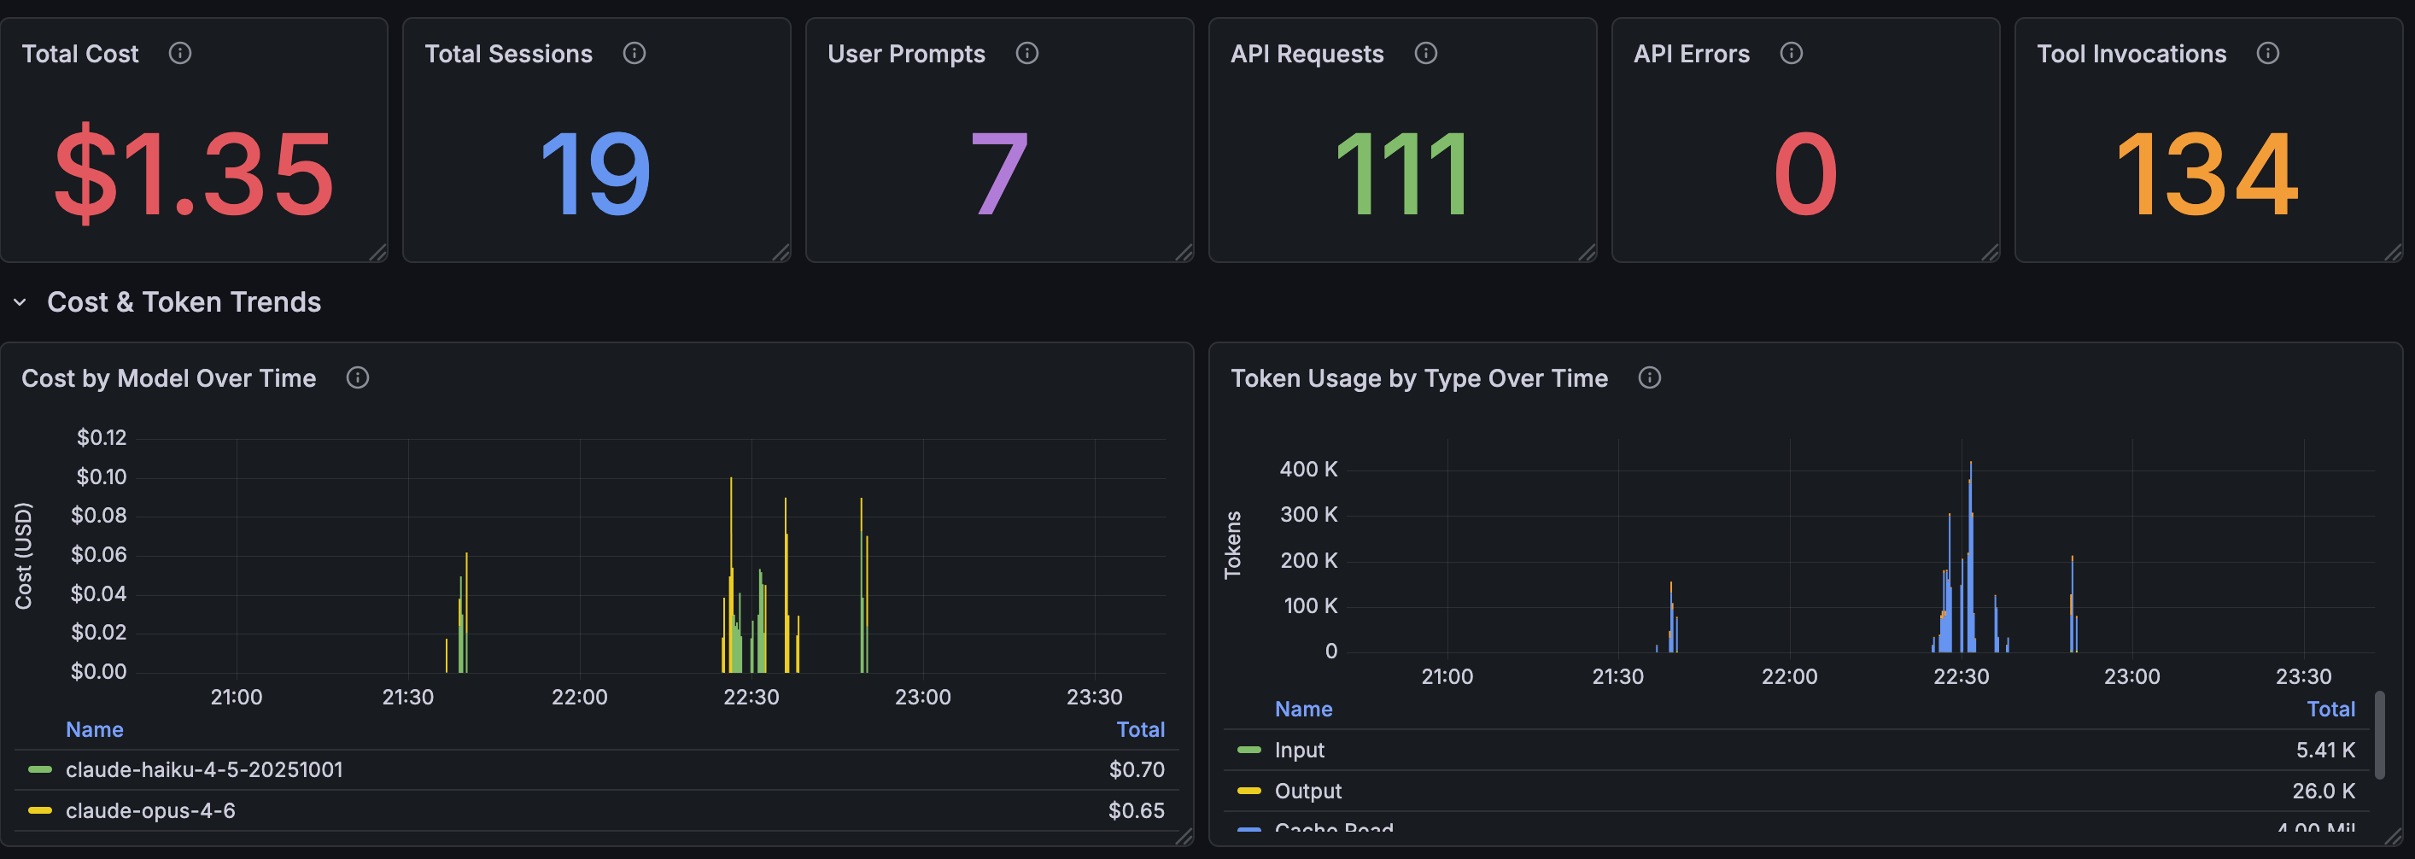
Task: Hide the Output token series
Action: click(1307, 791)
